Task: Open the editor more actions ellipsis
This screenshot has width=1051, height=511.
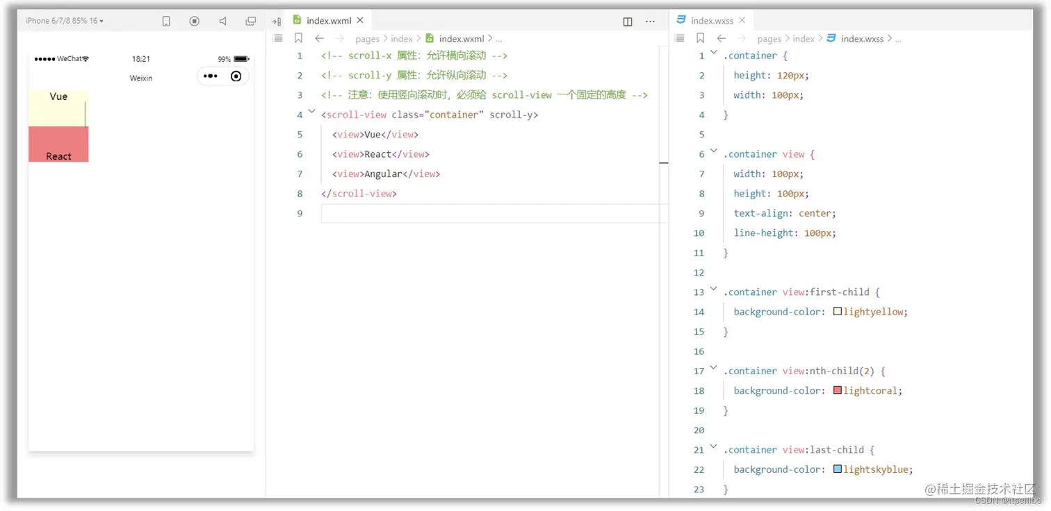Action: tap(651, 22)
